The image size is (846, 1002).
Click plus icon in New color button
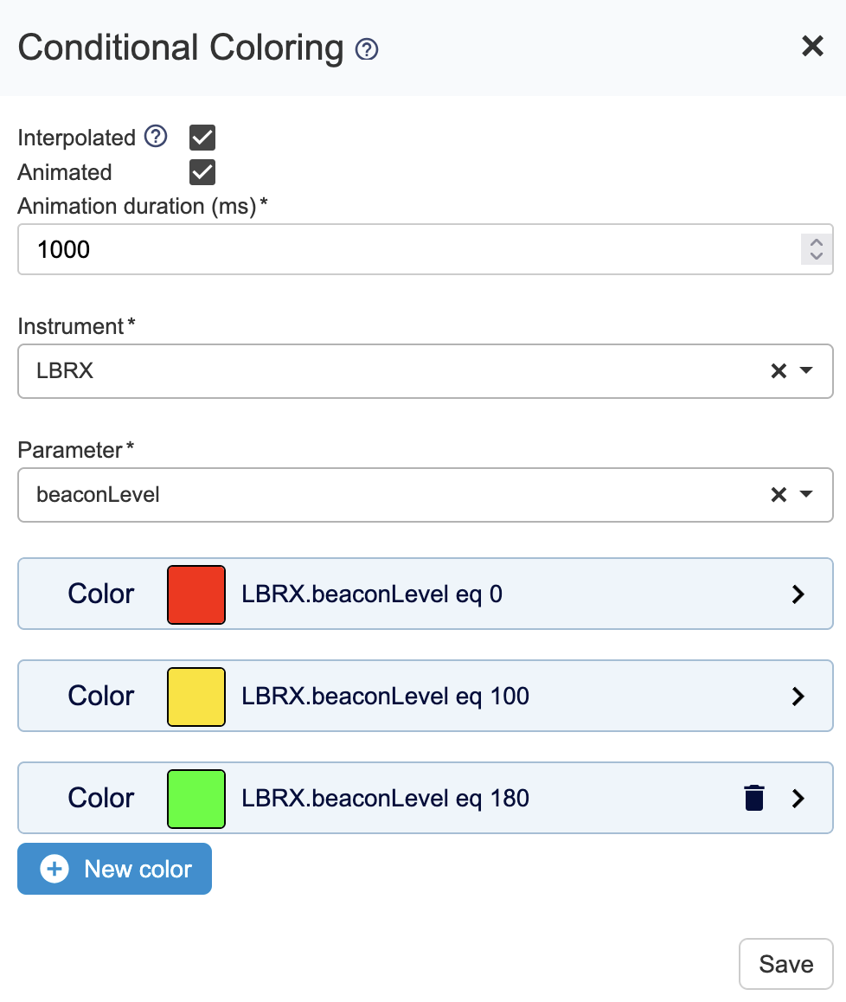click(54, 869)
